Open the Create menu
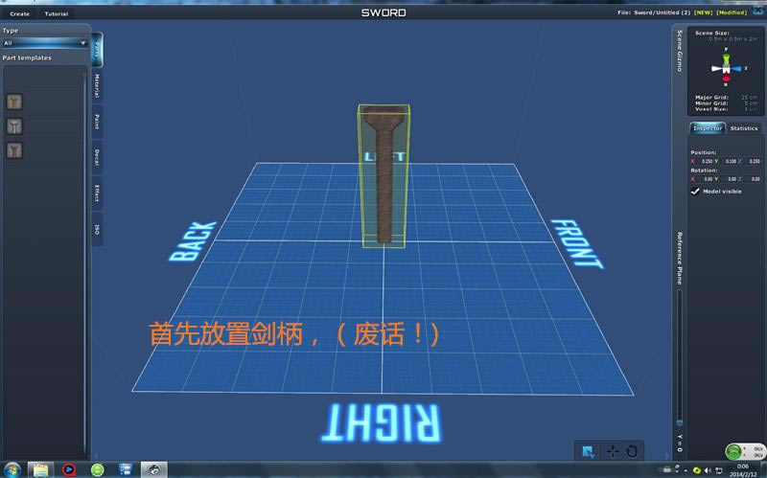 (x=19, y=13)
